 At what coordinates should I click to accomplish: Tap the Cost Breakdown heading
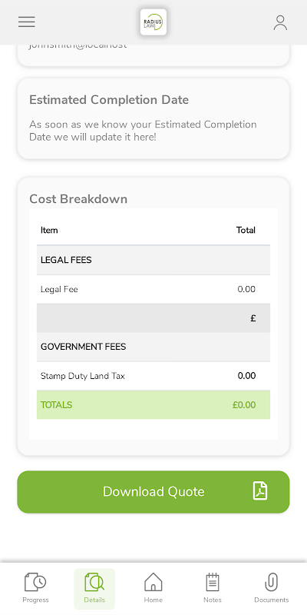(78, 199)
